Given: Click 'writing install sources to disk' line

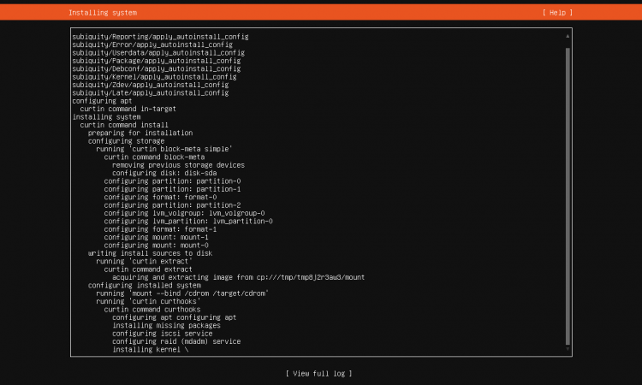Looking at the screenshot, I should (151, 253).
